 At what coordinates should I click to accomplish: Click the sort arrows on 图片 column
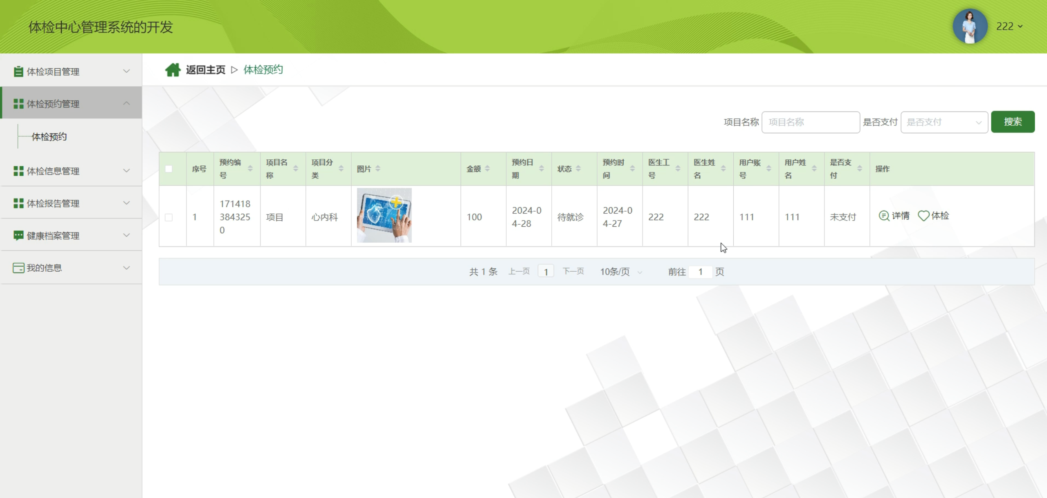pos(378,169)
